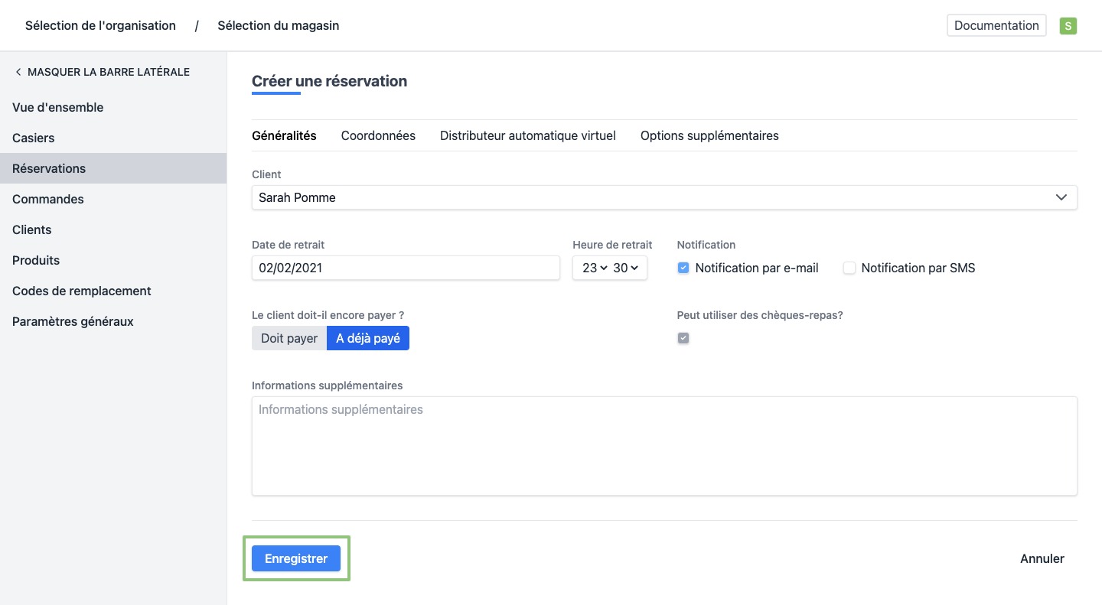Screen dimensions: 1102x605
Task: Enable Notification par SMS checkbox
Action: (849, 268)
